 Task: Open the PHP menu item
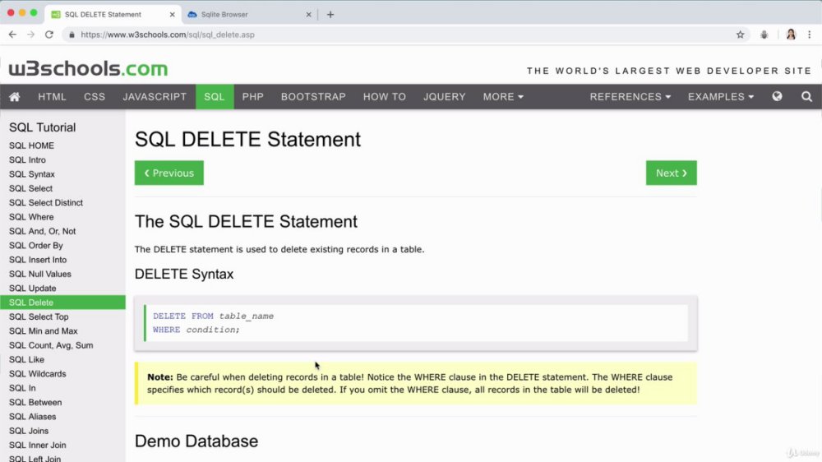(252, 97)
